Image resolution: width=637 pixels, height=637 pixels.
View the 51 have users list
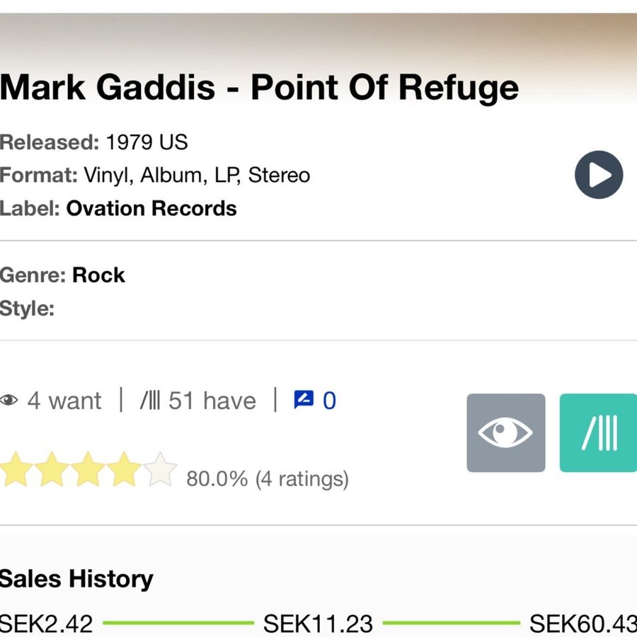click(x=212, y=401)
